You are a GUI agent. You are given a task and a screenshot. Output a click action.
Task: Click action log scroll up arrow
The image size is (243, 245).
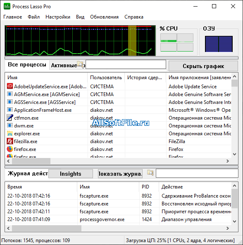[x=234, y=186]
